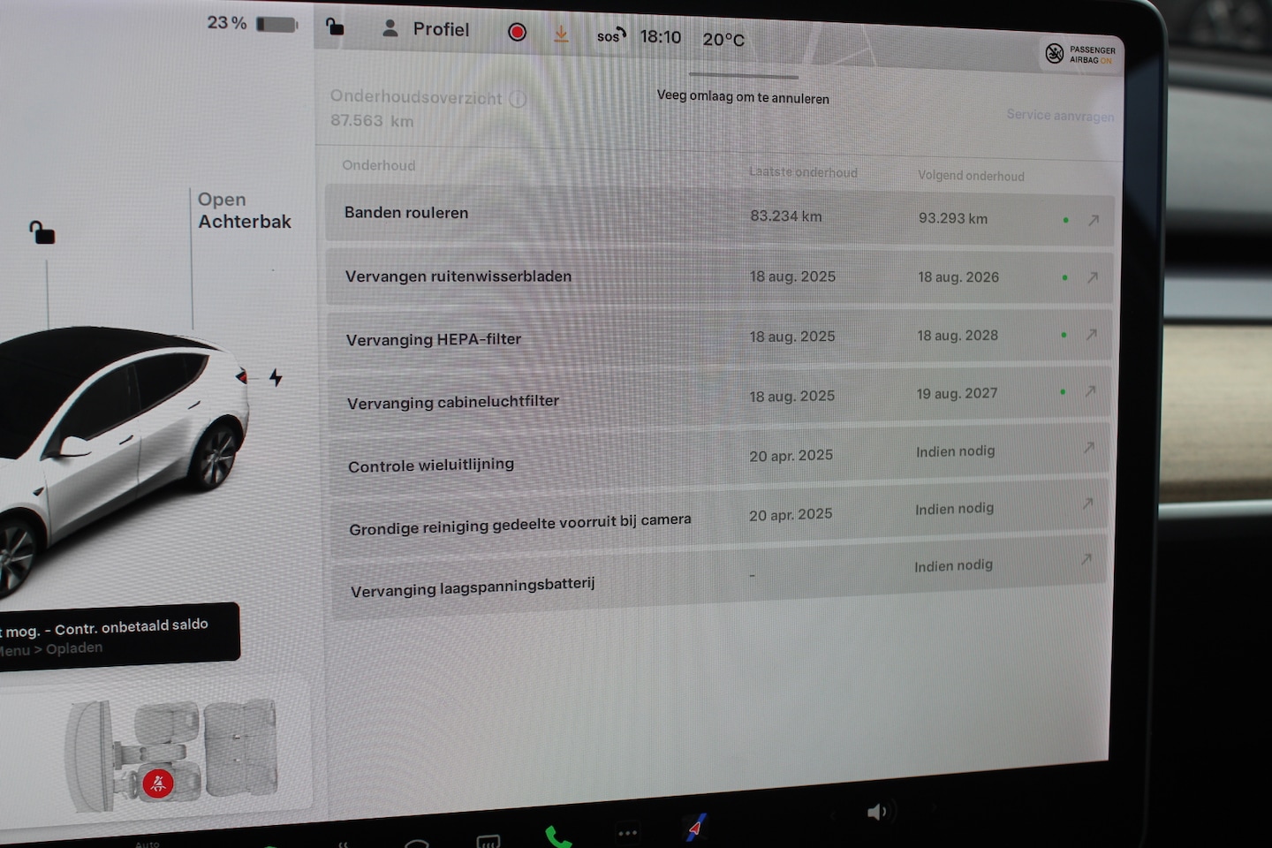This screenshot has height=848, width=1272.
Task: Select Grondige reiniging gedeelte voorruit bij camera
Action: click(719, 518)
